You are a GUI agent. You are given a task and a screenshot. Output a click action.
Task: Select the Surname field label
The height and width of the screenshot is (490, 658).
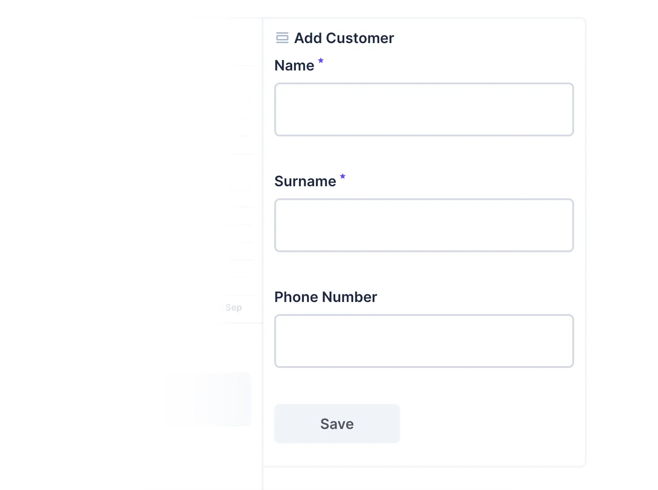coord(306,181)
